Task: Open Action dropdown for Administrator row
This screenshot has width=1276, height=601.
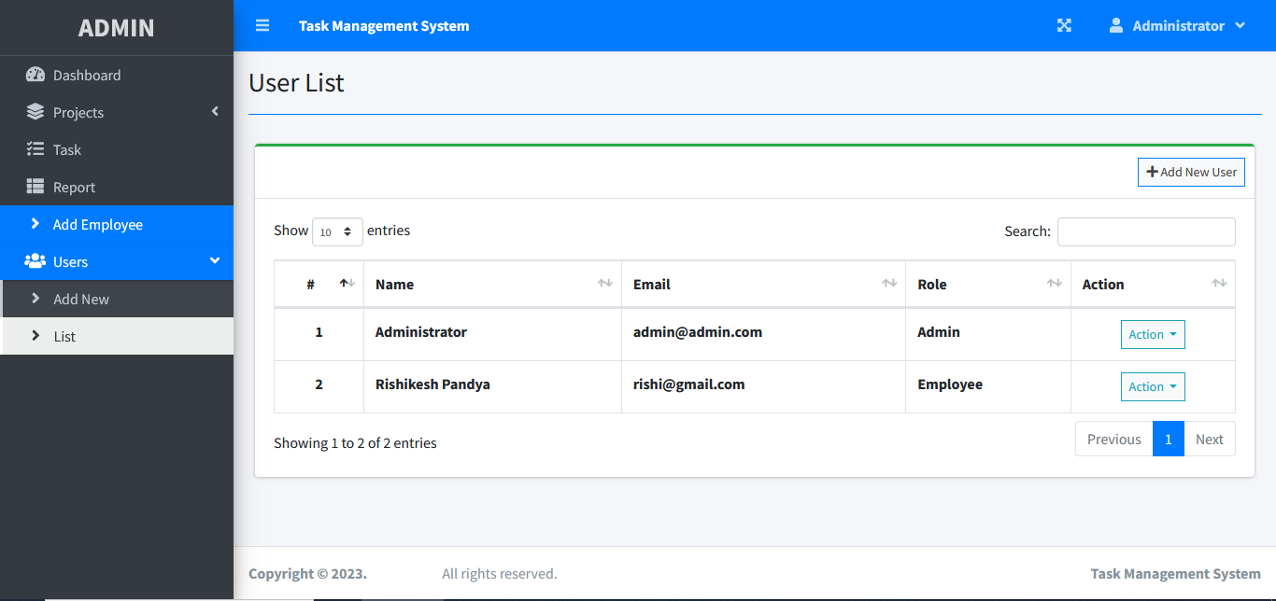Action: [1153, 334]
